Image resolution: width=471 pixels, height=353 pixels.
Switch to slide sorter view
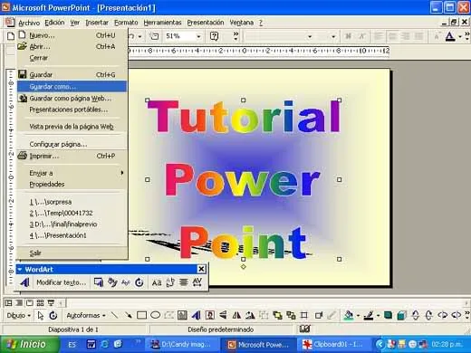click(x=40, y=302)
